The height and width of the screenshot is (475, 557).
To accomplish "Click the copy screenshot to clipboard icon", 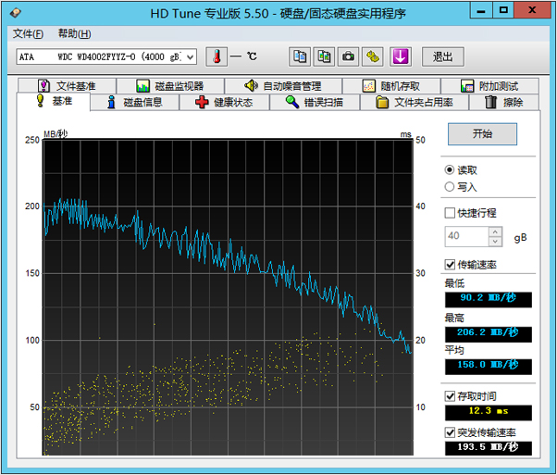I will (324, 56).
